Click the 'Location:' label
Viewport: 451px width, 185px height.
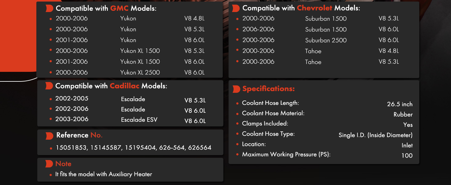tap(254, 144)
